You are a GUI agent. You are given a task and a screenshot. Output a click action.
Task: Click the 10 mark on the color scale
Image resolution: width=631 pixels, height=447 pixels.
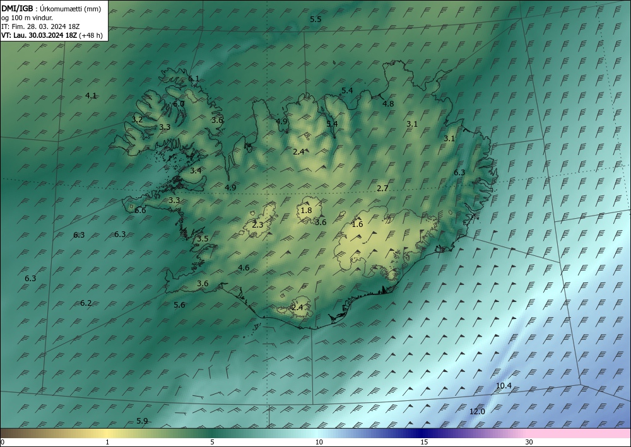point(319,443)
